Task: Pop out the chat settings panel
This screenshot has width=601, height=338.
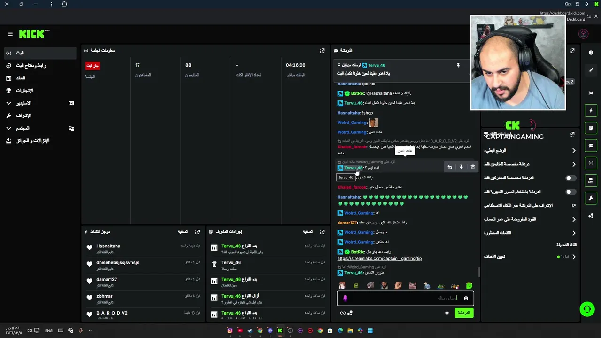Action: pyautogui.click(x=572, y=135)
